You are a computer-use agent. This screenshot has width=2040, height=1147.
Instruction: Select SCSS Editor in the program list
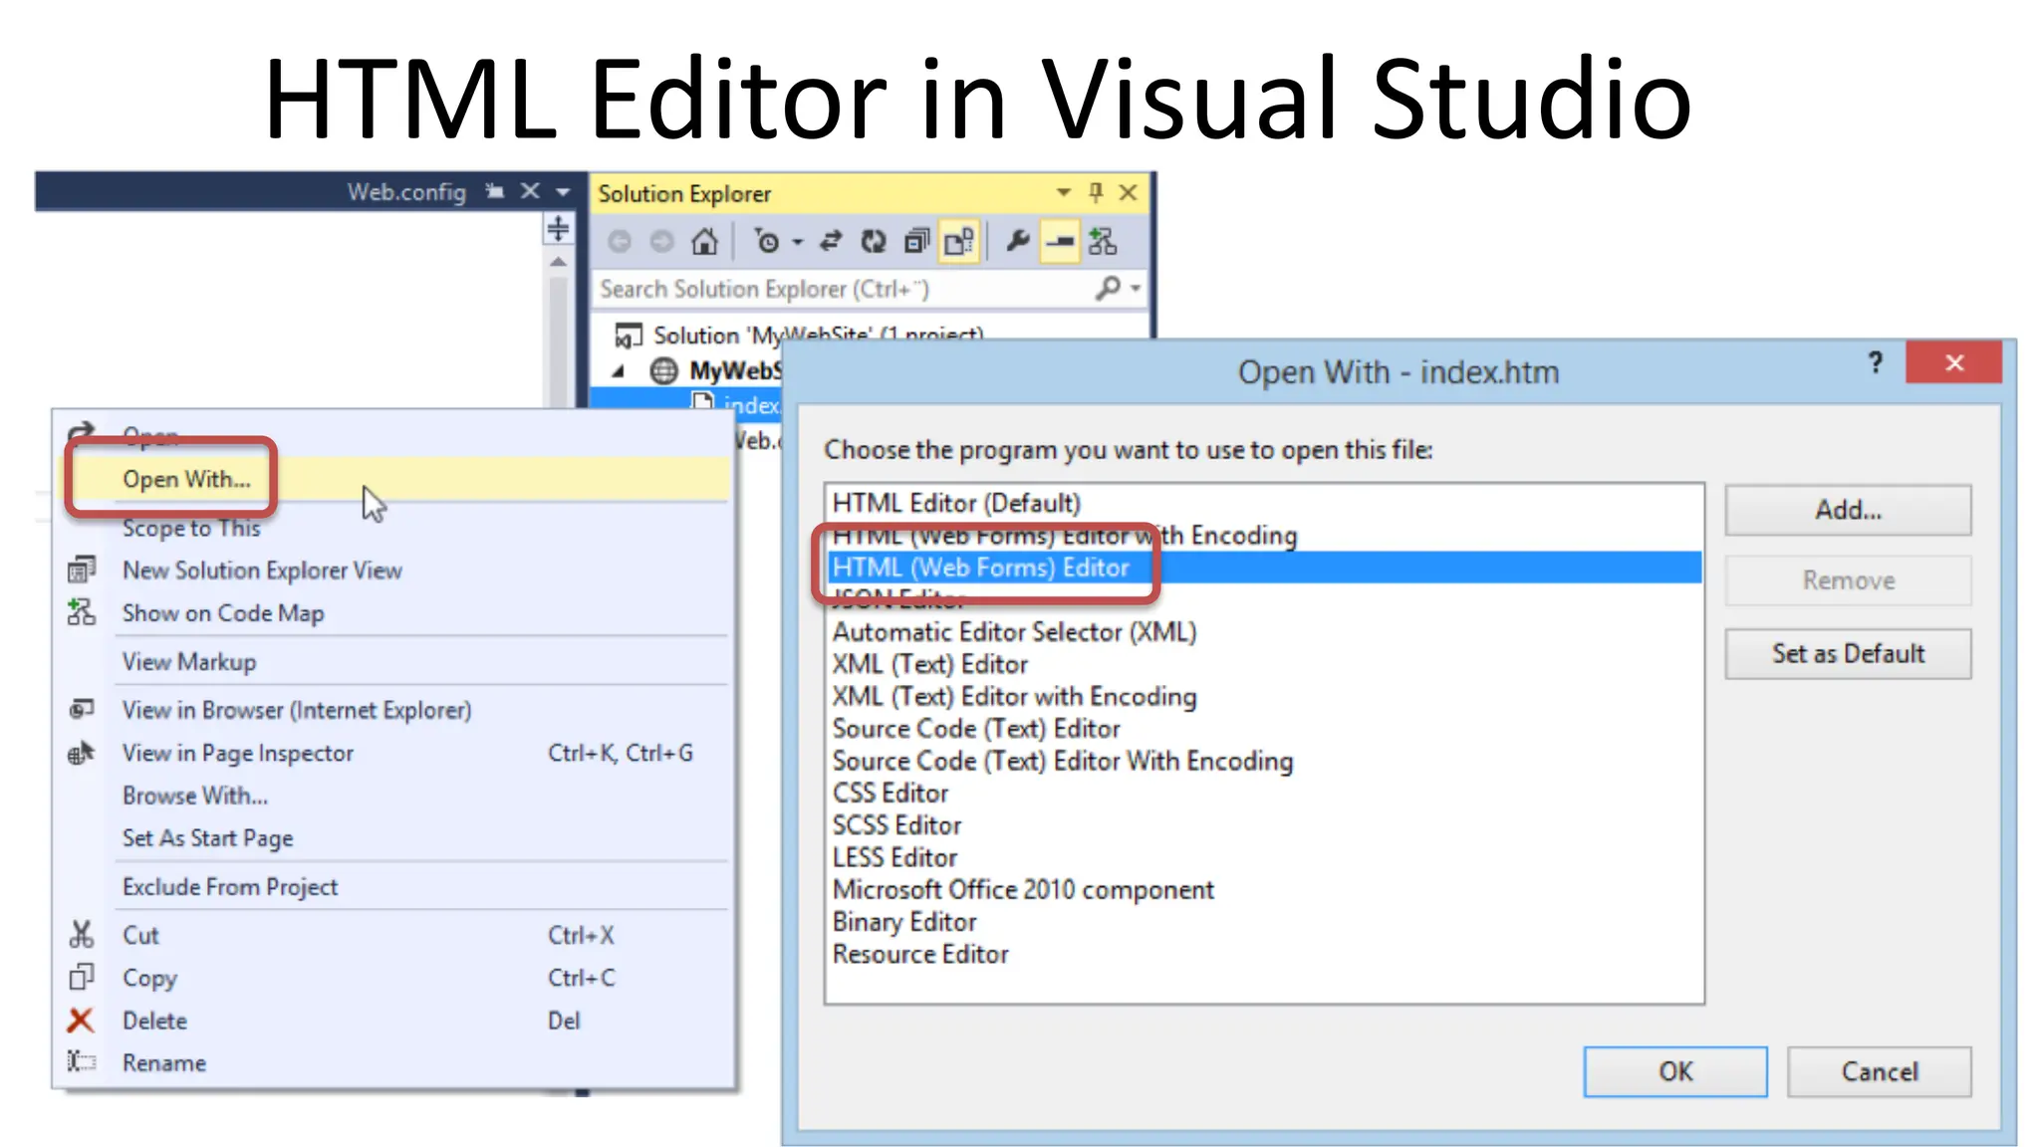[1264, 825]
